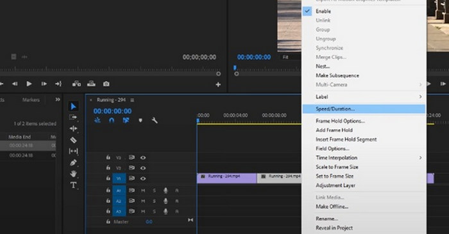Step back one frame in Source monitor

click(x=15, y=84)
